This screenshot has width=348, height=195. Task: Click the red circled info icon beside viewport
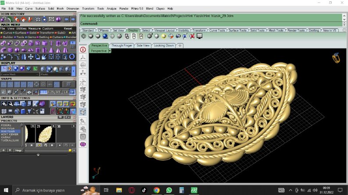click(83, 49)
